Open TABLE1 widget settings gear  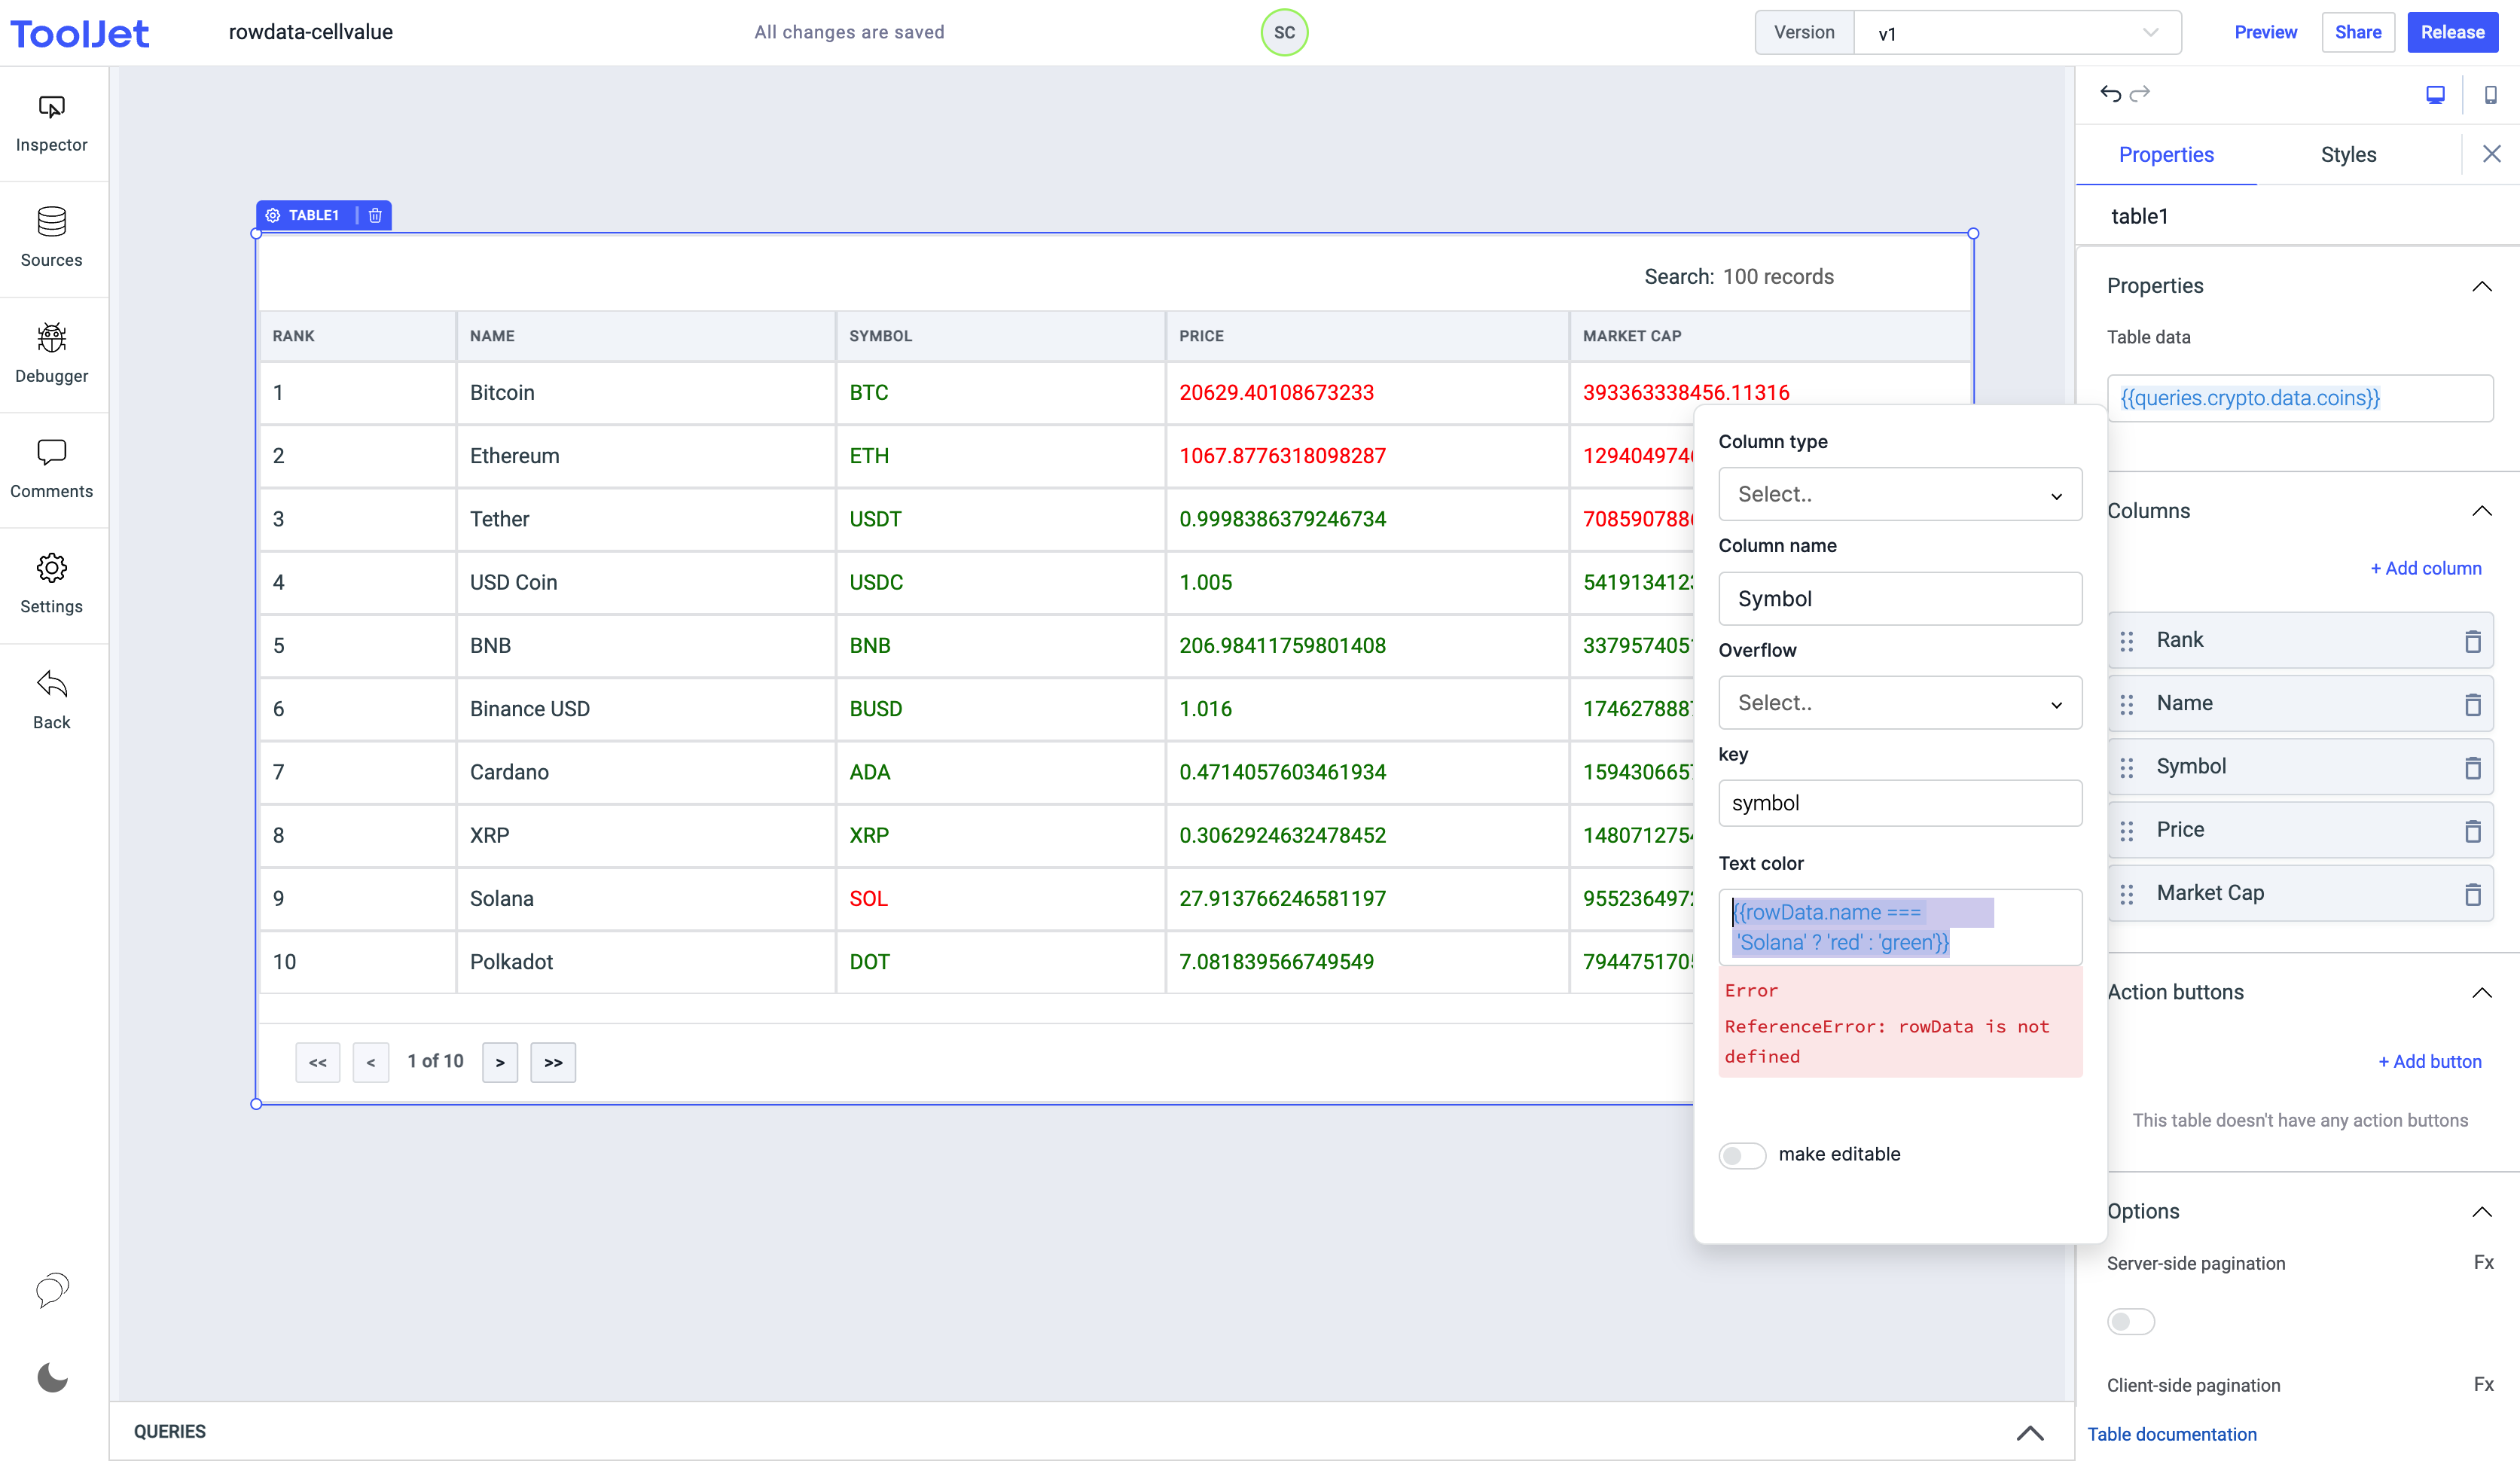pos(273,215)
